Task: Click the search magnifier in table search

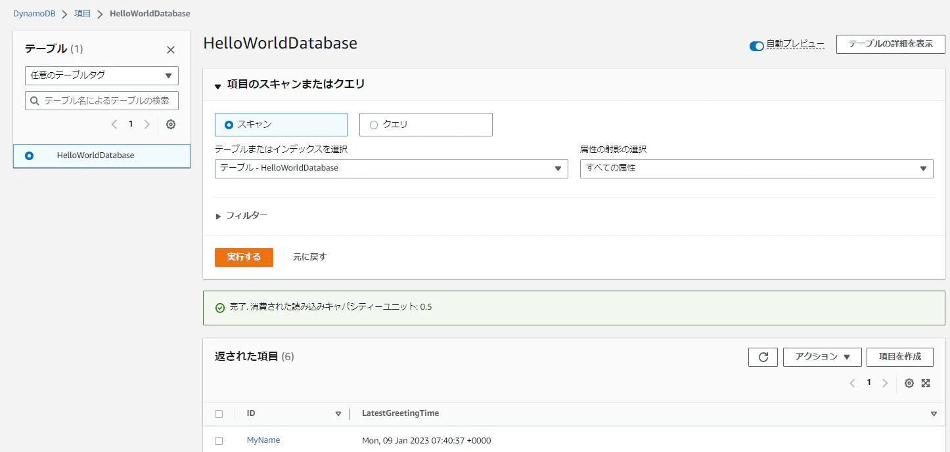Action: (x=35, y=101)
